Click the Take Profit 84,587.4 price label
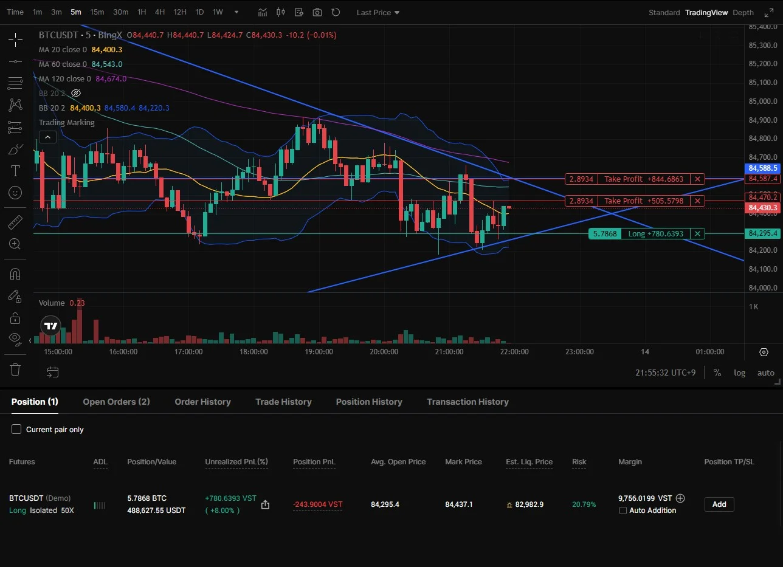Screen dimensions: 783x567 [764, 179]
